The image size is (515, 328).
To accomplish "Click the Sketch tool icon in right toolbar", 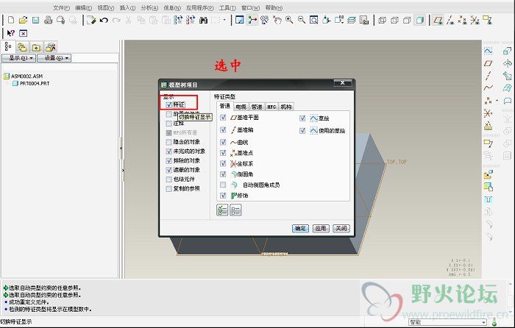I will (488, 51).
